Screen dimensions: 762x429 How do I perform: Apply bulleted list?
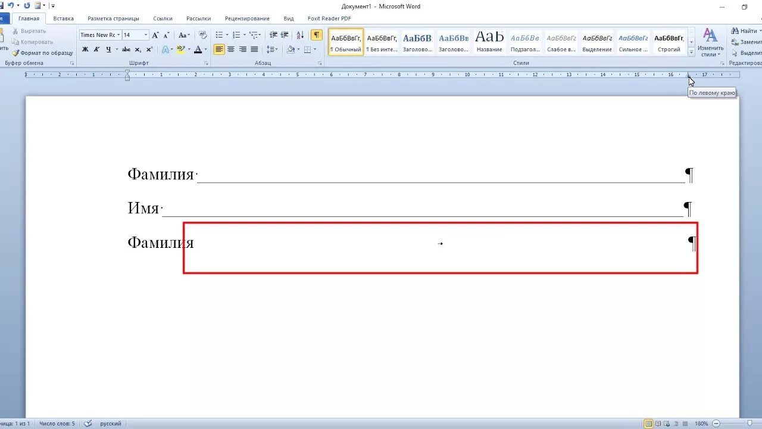[219, 35]
